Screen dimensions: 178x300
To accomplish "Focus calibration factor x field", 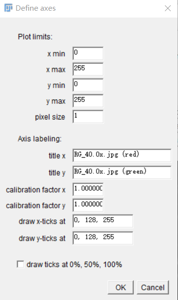I will pyautogui.click(x=88, y=189).
